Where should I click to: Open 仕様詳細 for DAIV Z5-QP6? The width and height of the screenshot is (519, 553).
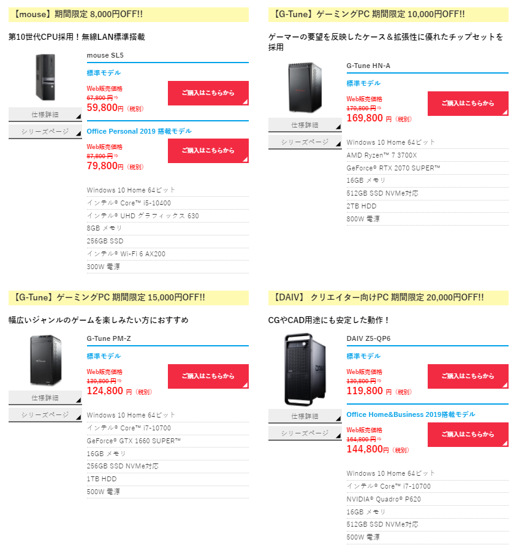305,416
